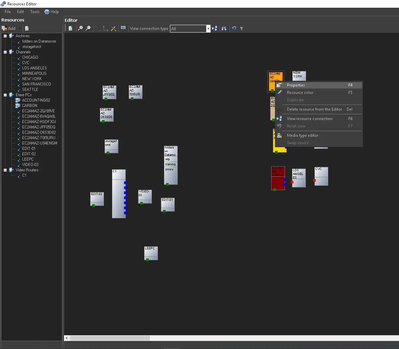Click the binoculars search icon
The image size is (399, 349).
(x=224, y=28)
